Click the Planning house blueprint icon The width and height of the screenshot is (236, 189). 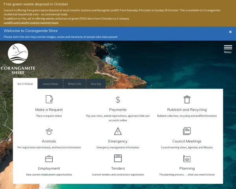(x=187, y=159)
